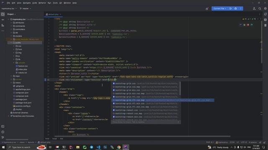Image resolution: width=268 pixels, height=150 pixels.
Task: Open the Project view selector dropdown
Action: (11, 14)
